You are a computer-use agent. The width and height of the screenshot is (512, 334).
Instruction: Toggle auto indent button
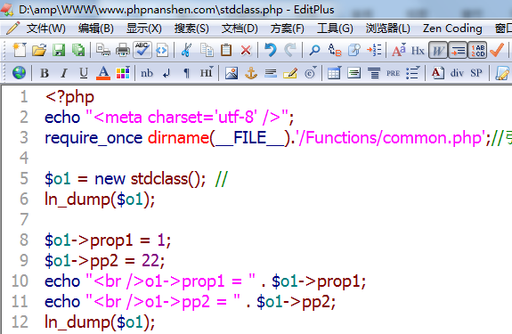pyautogui.click(x=458, y=50)
